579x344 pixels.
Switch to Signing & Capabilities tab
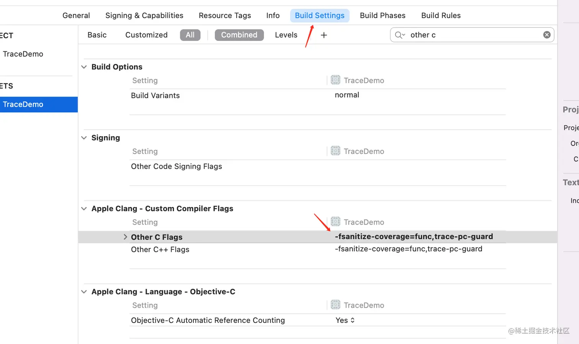pyautogui.click(x=144, y=16)
